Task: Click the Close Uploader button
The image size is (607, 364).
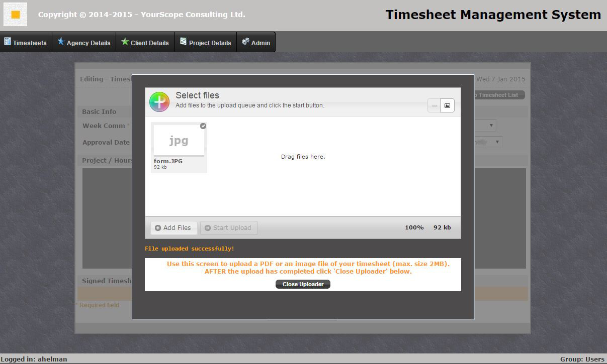Action: pyautogui.click(x=303, y=284)
